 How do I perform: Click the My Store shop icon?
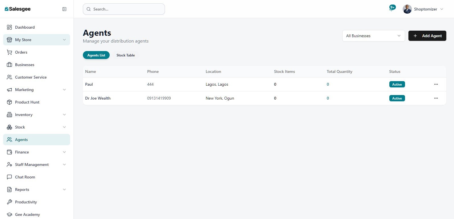(9, 40)
